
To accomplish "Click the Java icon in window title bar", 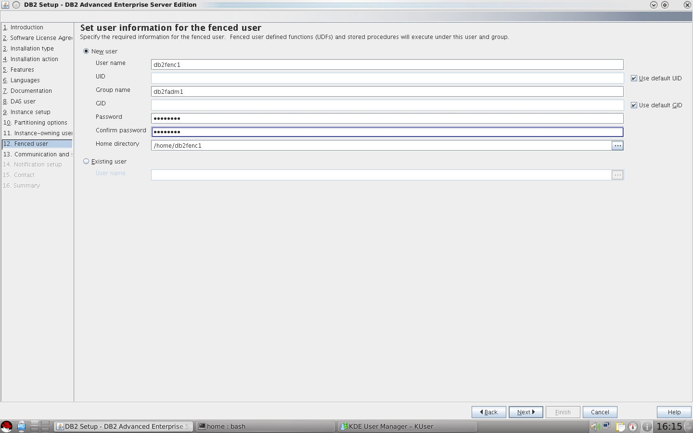I will [x=5, y=5].
